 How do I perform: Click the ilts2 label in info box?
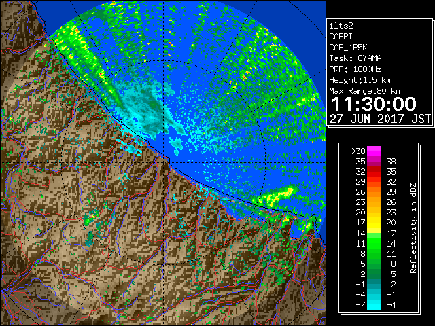[x=341, y=26]
